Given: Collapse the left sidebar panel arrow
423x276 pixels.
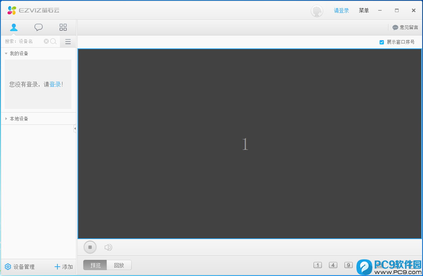Looking at the screenshot, I should click(75, 129).
